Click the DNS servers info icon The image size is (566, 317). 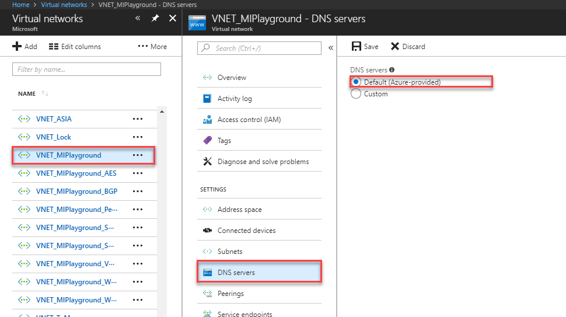pyautogui.click(x=392, y=69)
